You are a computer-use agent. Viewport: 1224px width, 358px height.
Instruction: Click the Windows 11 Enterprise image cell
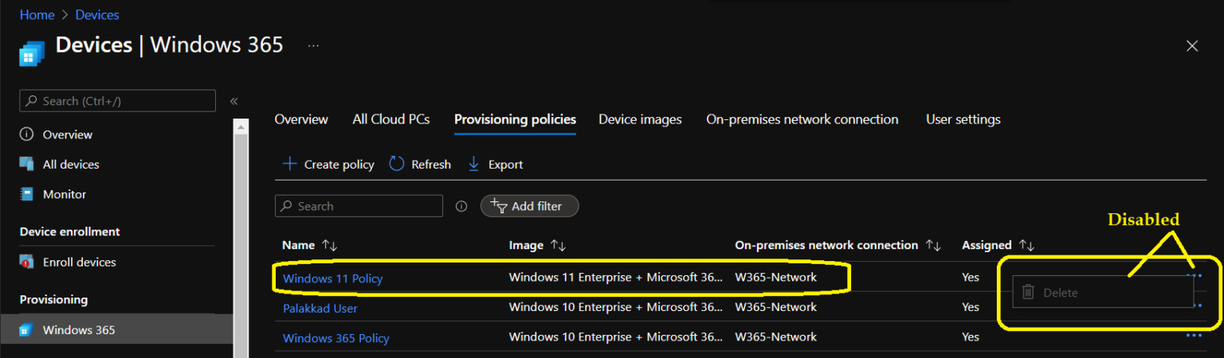click(x=616, y=277)
